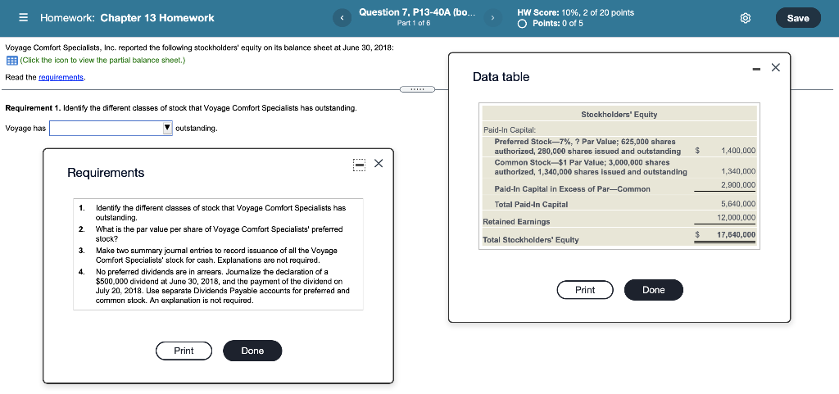This screenshot has height=394, width=839.
Task: Minimize the Requirements popup
Action: tap(359, 164)
